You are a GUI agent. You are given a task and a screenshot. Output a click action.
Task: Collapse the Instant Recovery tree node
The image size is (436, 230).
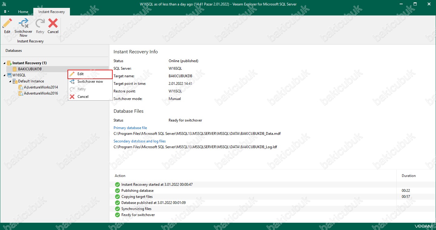[4, 63]
